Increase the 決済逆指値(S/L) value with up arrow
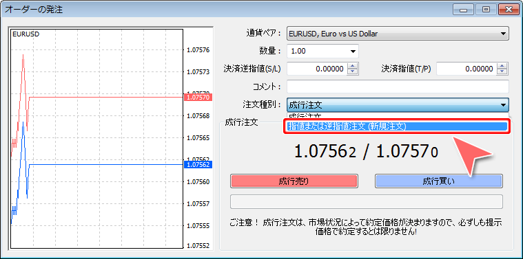Image resolution: width=523 pixels, height=259 pixels. coord(353,66)
